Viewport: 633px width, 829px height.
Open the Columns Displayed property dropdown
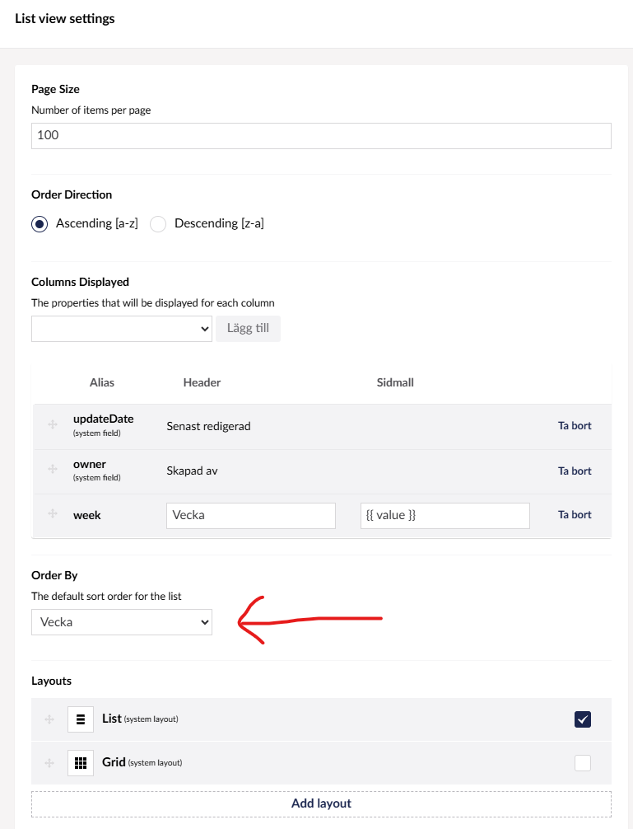122,329
